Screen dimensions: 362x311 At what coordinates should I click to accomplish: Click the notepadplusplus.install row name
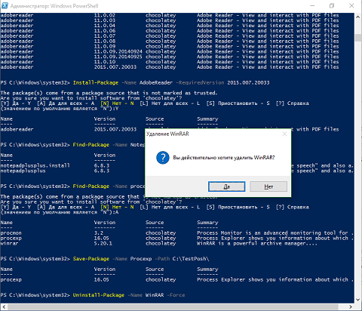pos(35,165)
